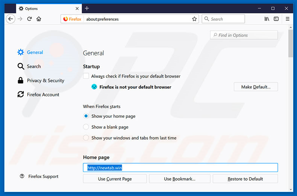This screenshot has width=297, height=196.
Task: Bookmark this page with the star icon
Action: [x=194, y=19]
